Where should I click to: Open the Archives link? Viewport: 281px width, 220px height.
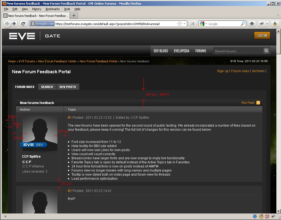point(258,71)
